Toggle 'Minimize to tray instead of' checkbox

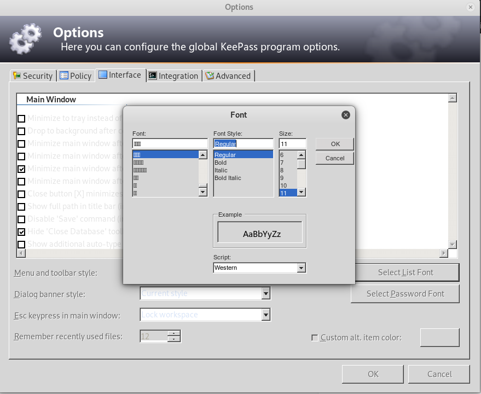pyautogui.click(x=21, y=118)
